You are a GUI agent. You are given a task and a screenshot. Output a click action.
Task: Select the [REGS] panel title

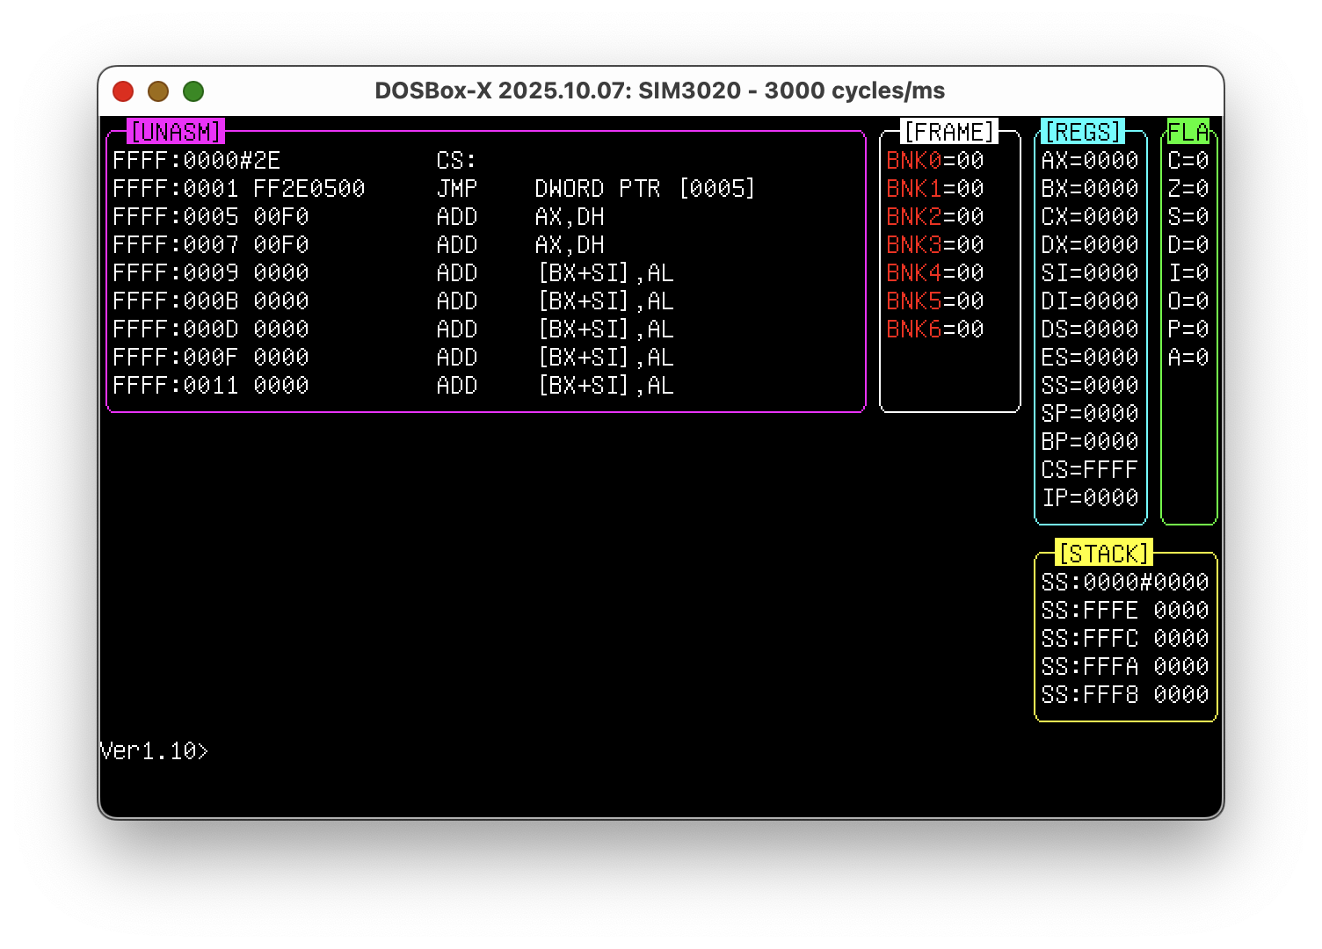tap(1083, 132)
